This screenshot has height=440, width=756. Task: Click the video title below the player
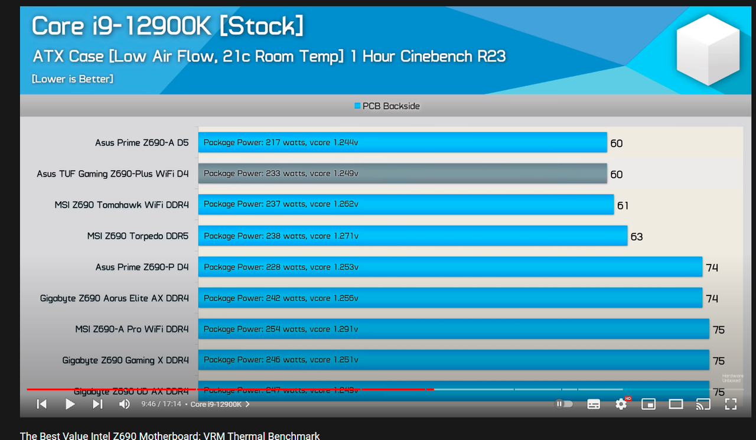(170, 436)
